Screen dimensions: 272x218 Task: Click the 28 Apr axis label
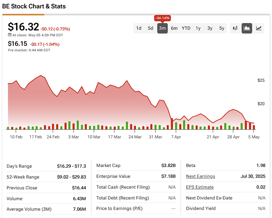click(233, 137)
